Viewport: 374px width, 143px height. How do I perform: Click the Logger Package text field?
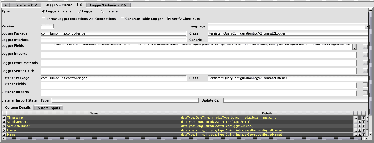(113, 33)
